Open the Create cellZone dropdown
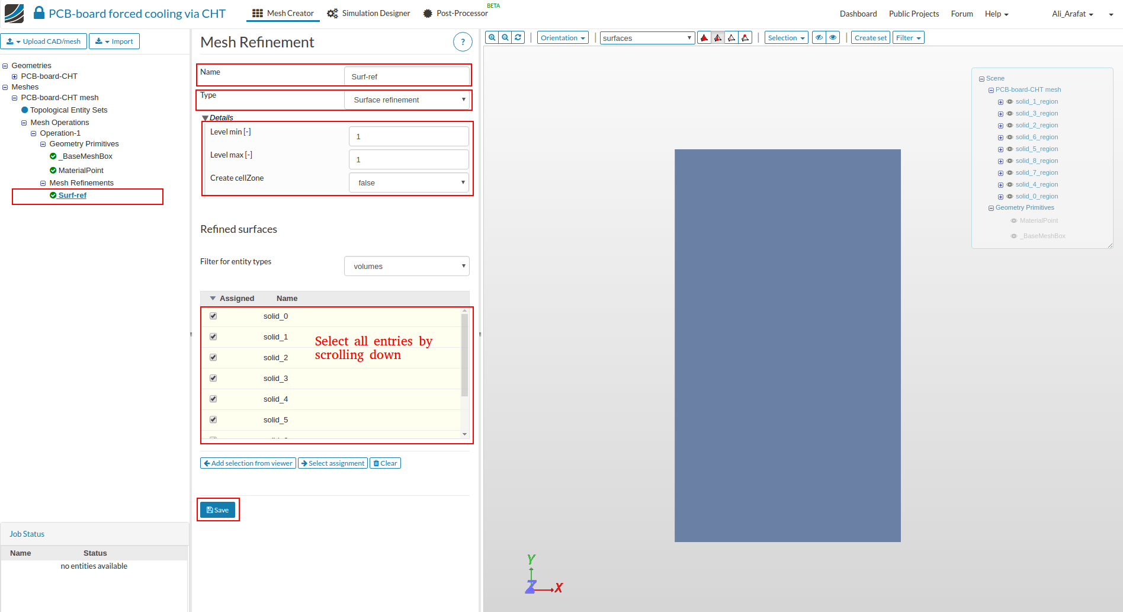1123x612 pixels. coord(409,182)
